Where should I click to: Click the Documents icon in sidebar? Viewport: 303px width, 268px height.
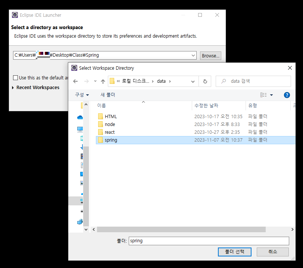coord(82,165)
